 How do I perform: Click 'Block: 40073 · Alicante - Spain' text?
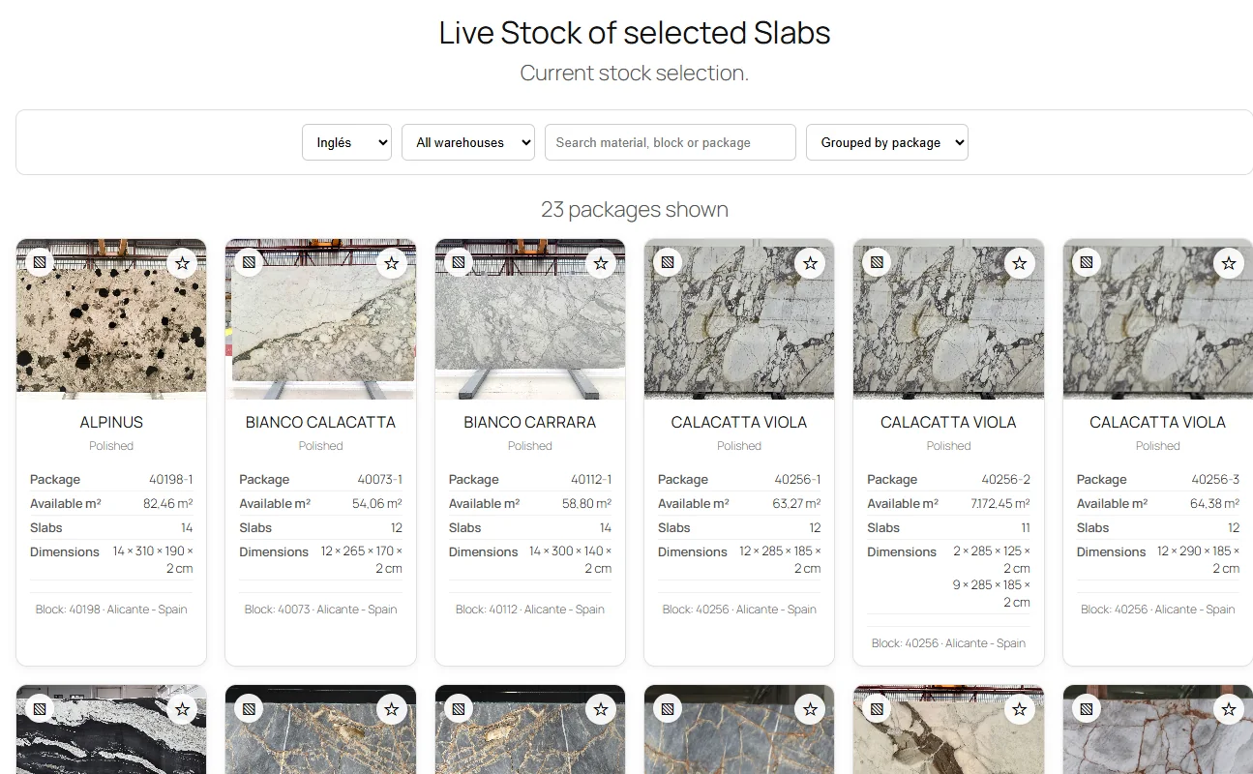tap(320, 610)
